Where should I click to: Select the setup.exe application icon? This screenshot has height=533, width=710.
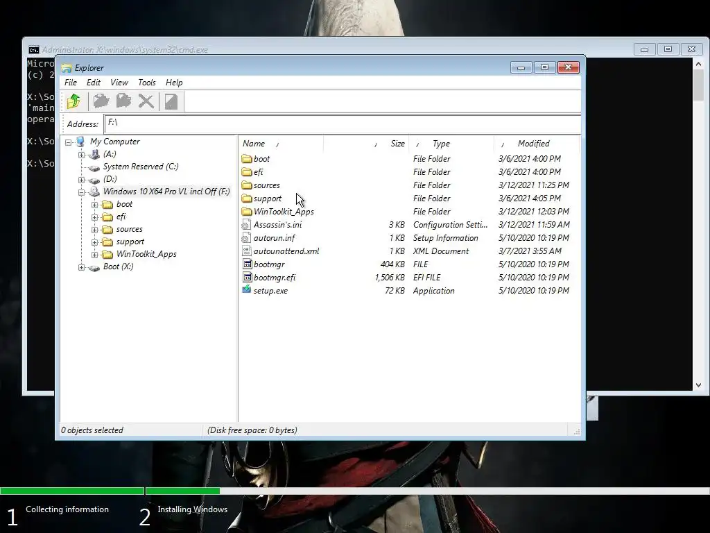[x=247, y=290]
